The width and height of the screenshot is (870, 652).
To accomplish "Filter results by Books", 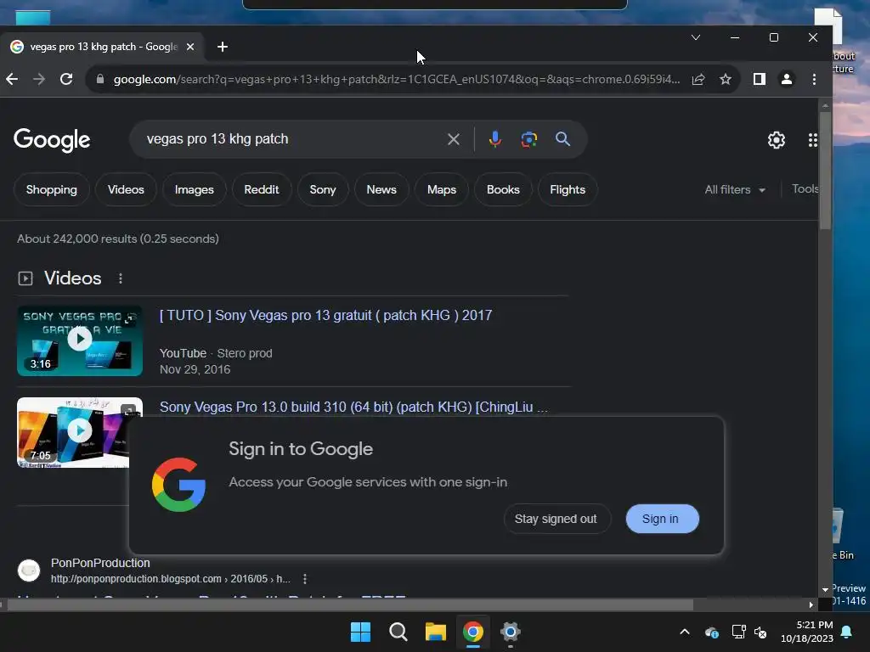I will (503, 189).
